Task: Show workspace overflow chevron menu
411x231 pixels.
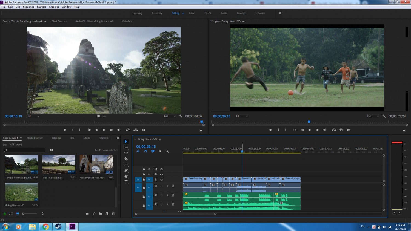Action: tap(280, 13)
